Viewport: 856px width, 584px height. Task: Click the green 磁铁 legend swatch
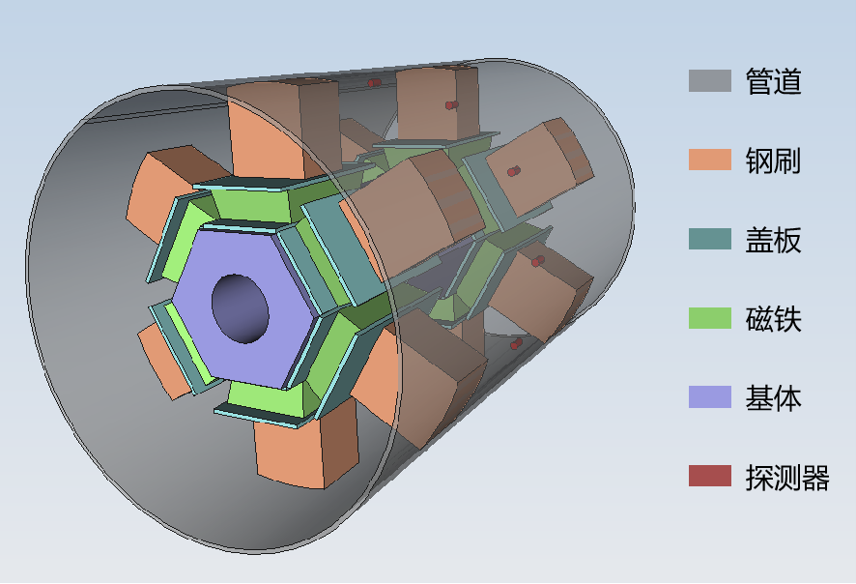tap(710, 318)
